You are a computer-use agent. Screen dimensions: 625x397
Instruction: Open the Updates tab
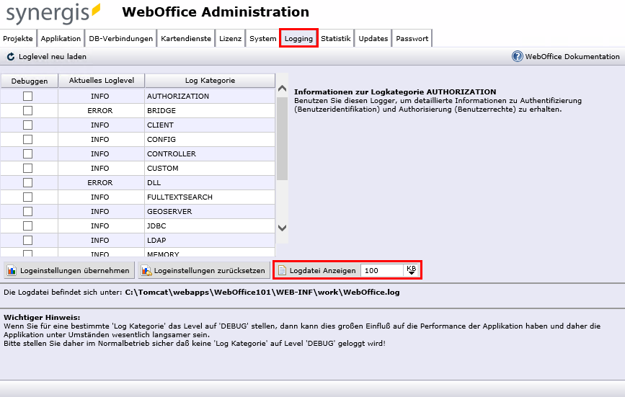coord(373,39)
